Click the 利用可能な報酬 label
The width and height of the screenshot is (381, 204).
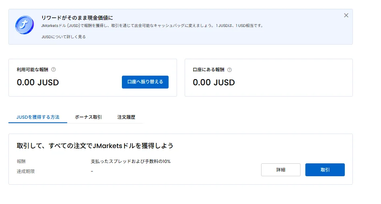(x=32, y=70)
